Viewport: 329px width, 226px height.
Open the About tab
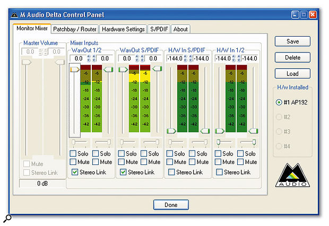180,29
